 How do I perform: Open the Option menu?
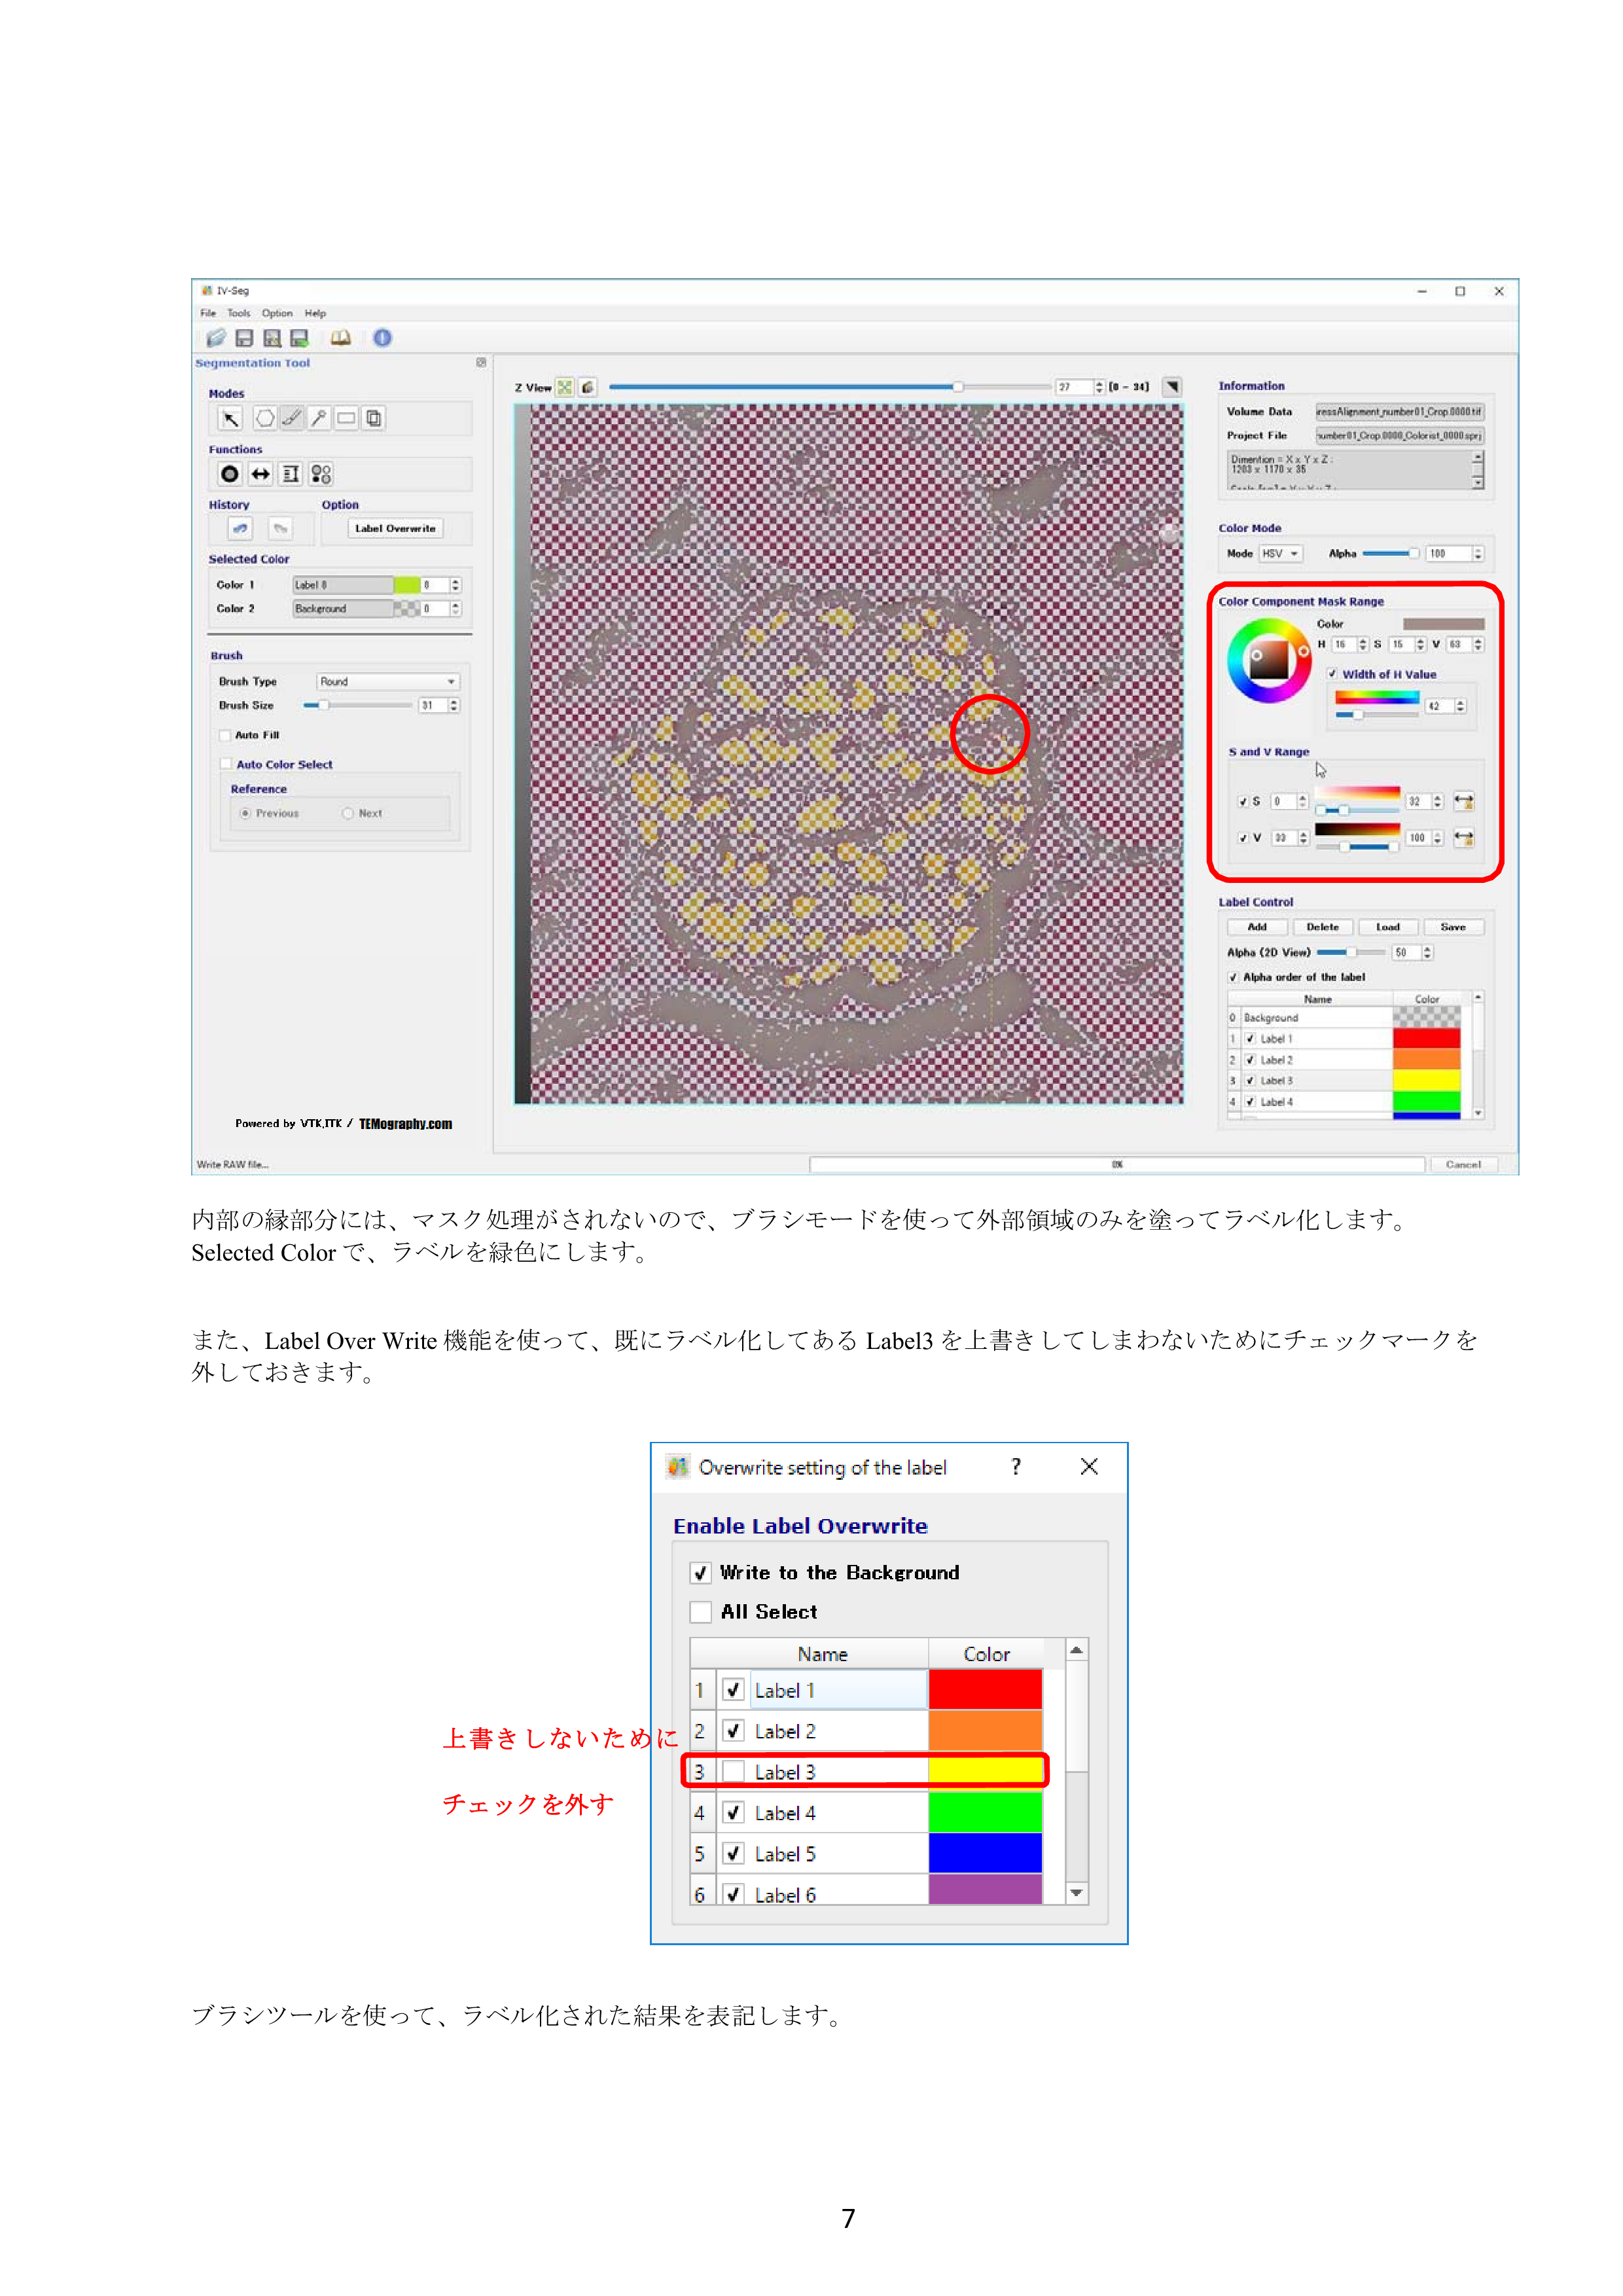278,313
